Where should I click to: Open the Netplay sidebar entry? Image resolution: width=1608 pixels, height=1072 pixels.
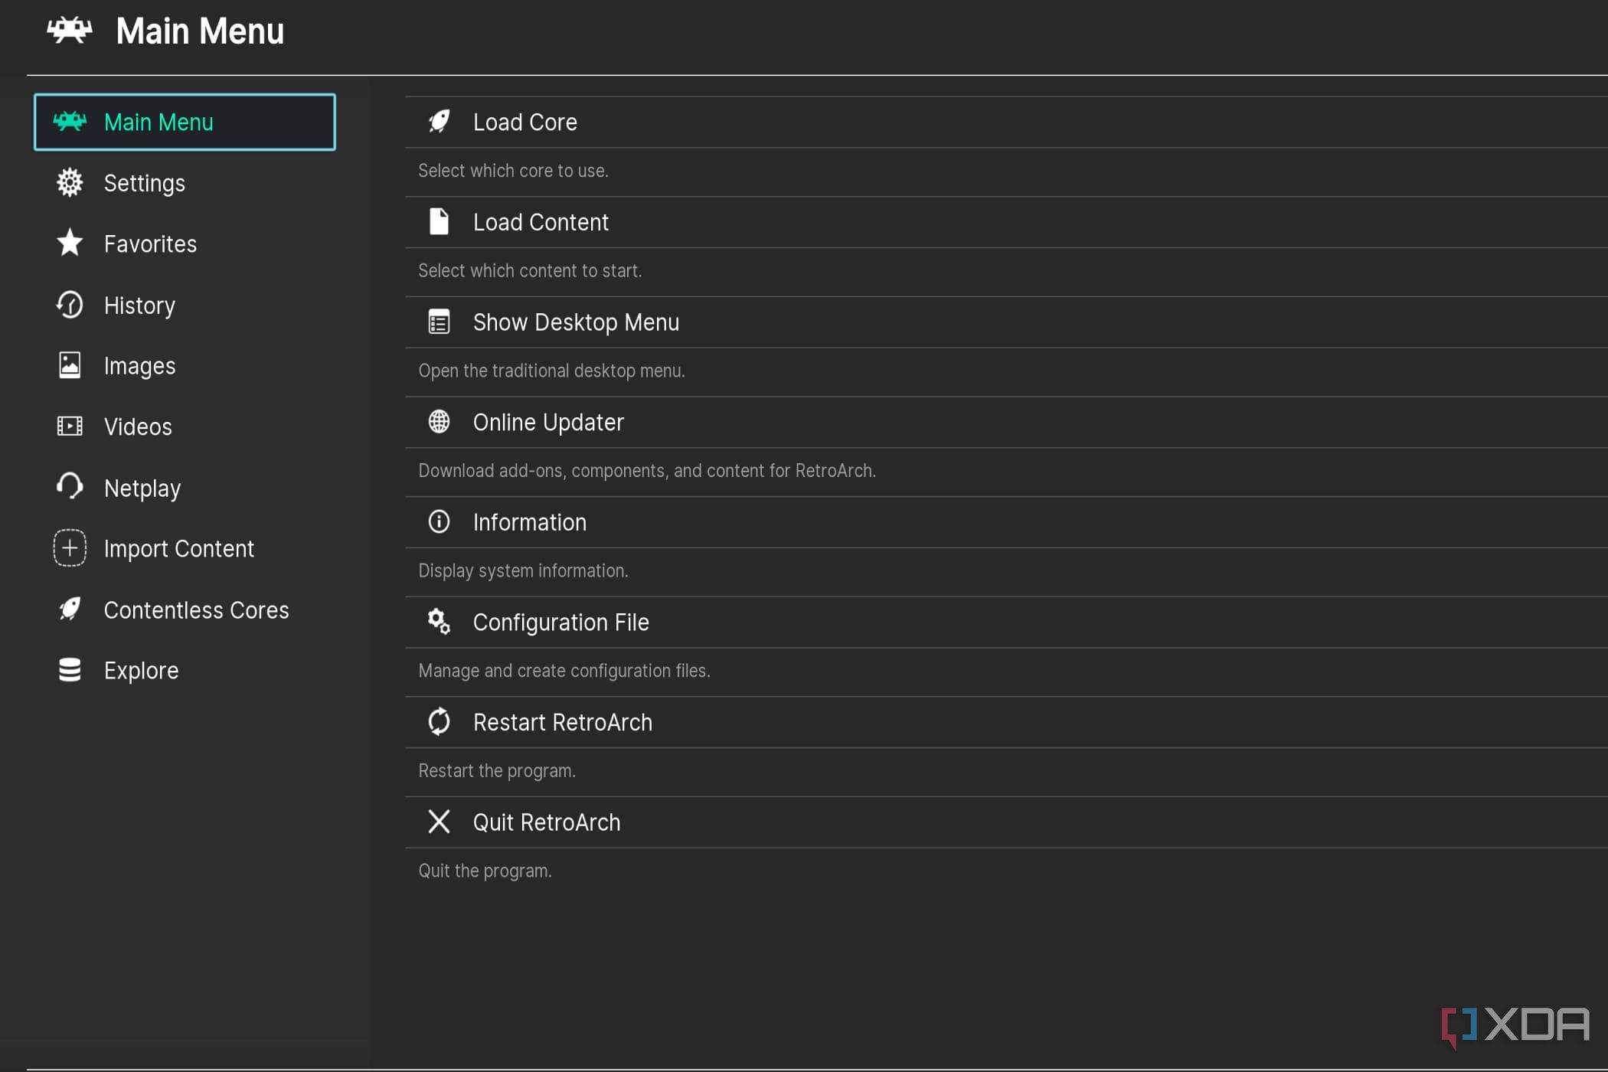pyautogui.click(x=185, y=488)
